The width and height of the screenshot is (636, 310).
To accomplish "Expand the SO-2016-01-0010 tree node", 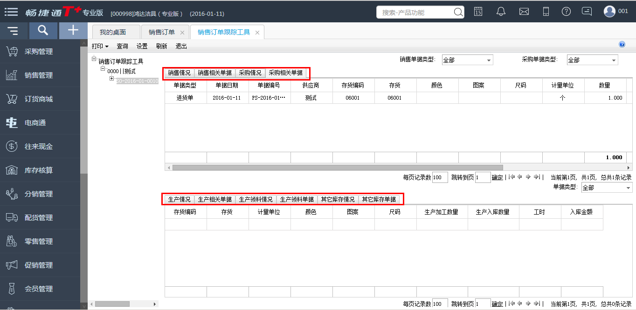I will pos(112,78).
